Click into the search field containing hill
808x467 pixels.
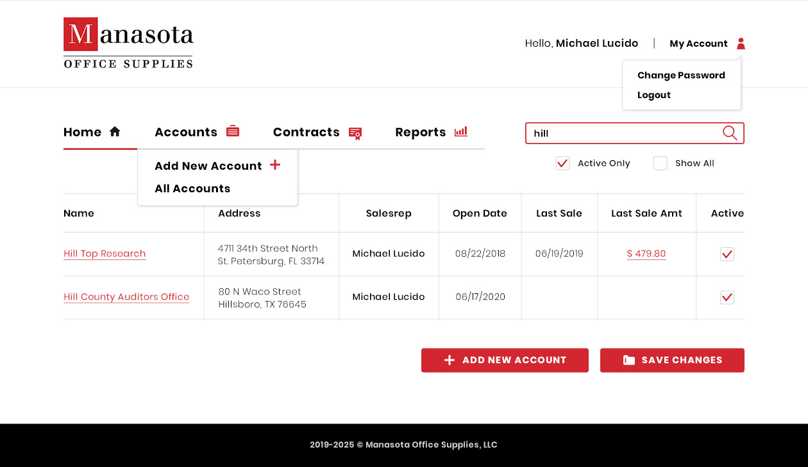click(622, 133)
